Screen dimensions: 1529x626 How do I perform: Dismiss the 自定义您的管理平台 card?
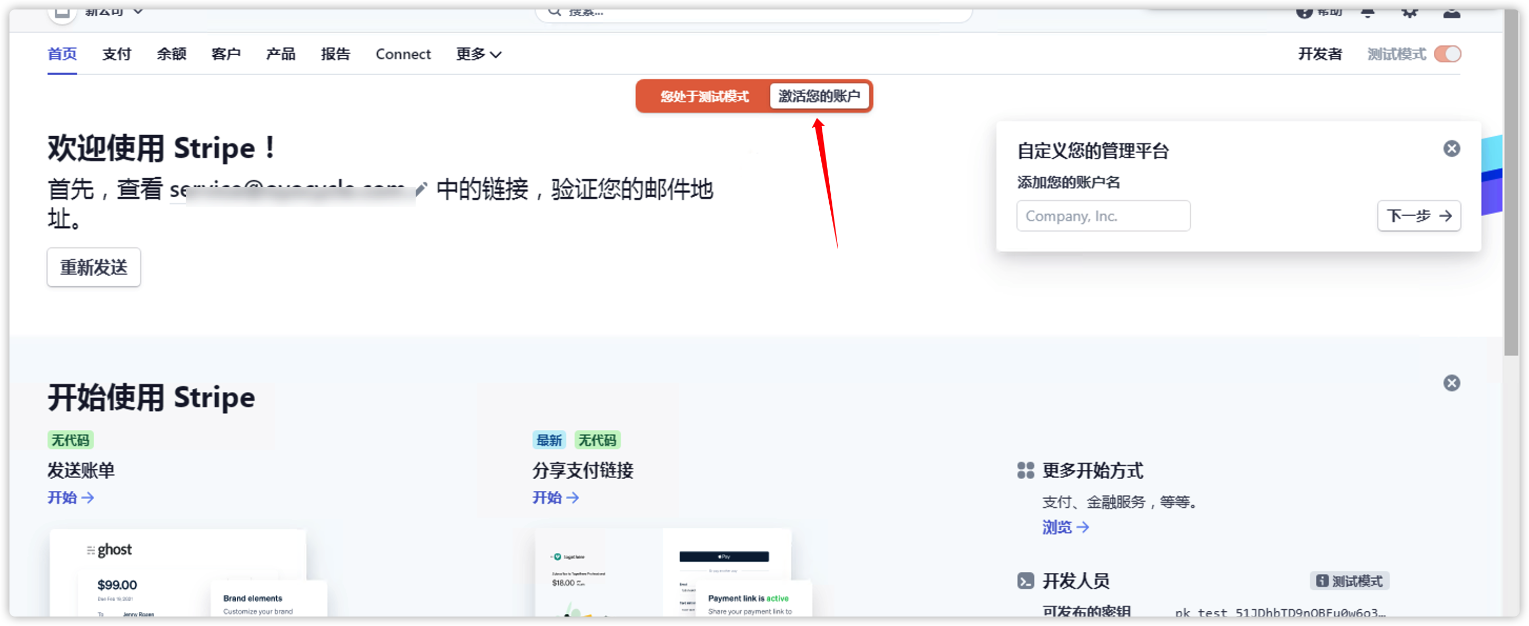1452,148
